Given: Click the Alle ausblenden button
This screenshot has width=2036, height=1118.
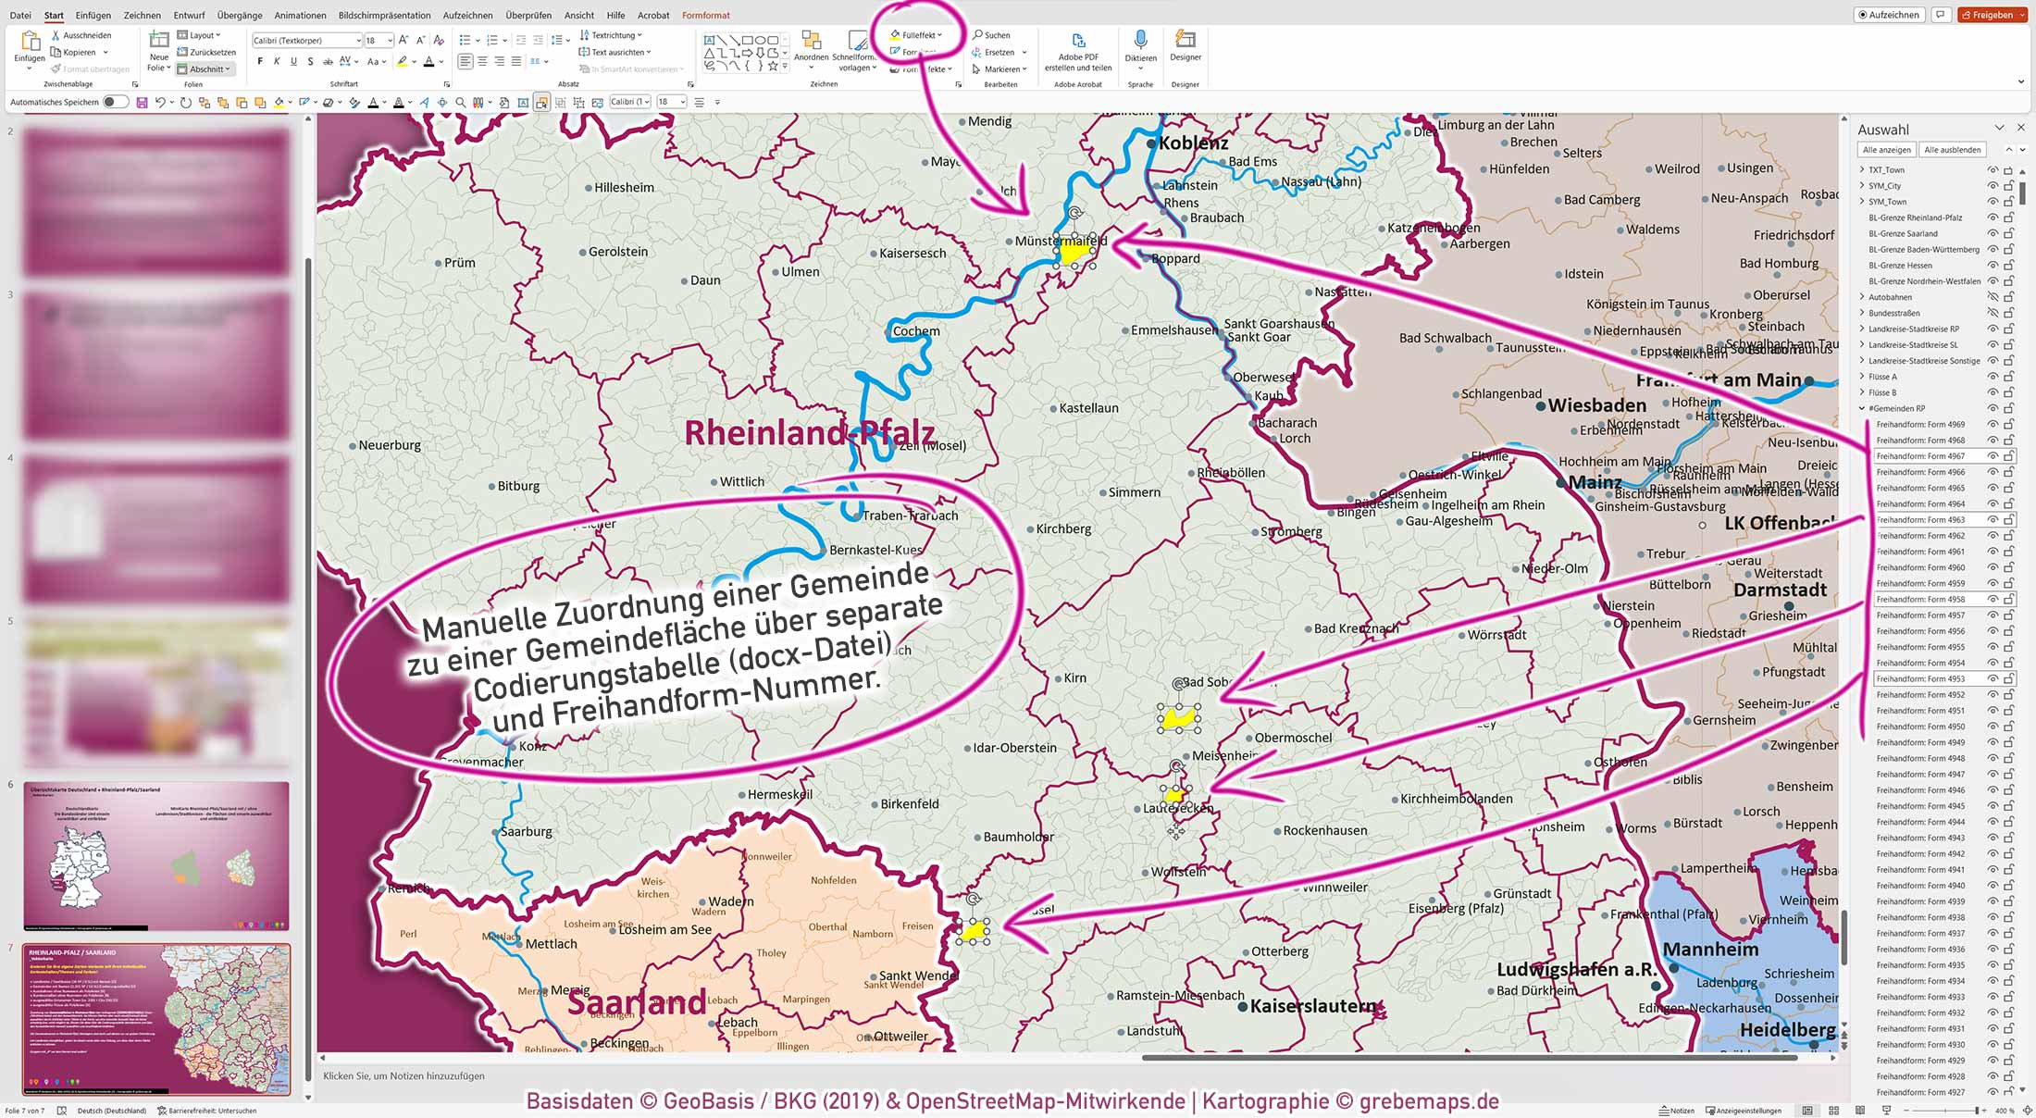Looking at the screenshot, I should [1953, 149].
